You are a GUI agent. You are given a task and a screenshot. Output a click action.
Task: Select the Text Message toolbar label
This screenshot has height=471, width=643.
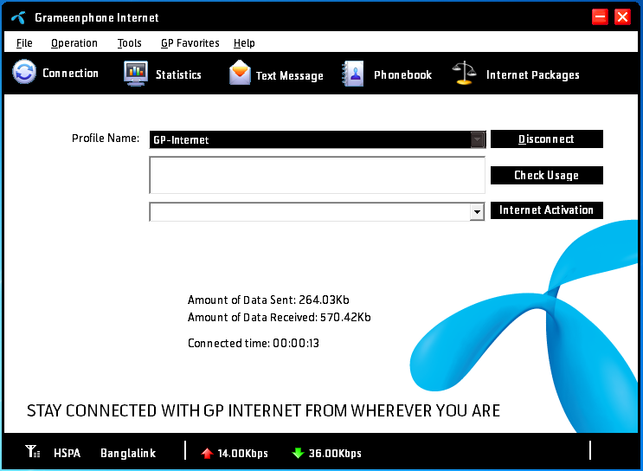290,76
